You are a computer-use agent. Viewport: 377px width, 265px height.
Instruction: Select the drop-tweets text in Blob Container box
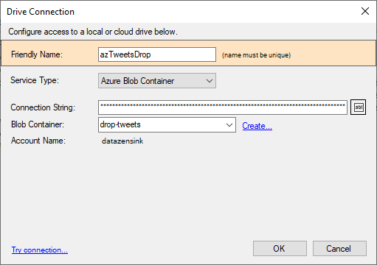coord(120,124)
